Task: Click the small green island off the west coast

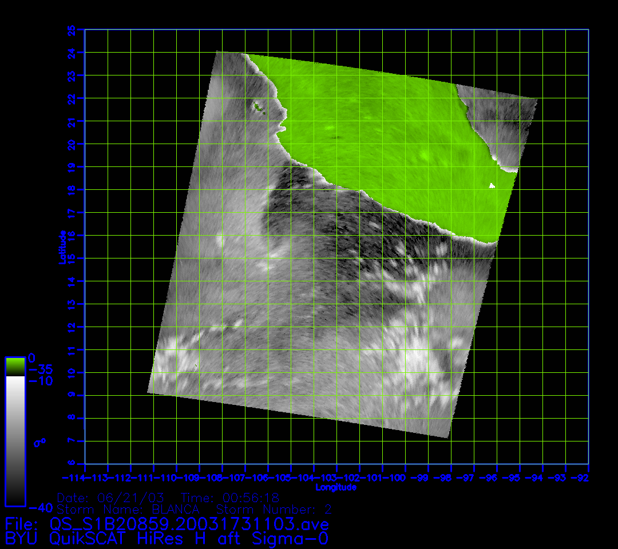Action: coord(259,106)
